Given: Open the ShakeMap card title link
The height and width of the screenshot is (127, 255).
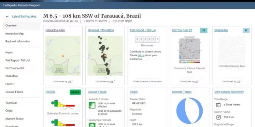Looking at the screenshot, I should coord(221,30).
